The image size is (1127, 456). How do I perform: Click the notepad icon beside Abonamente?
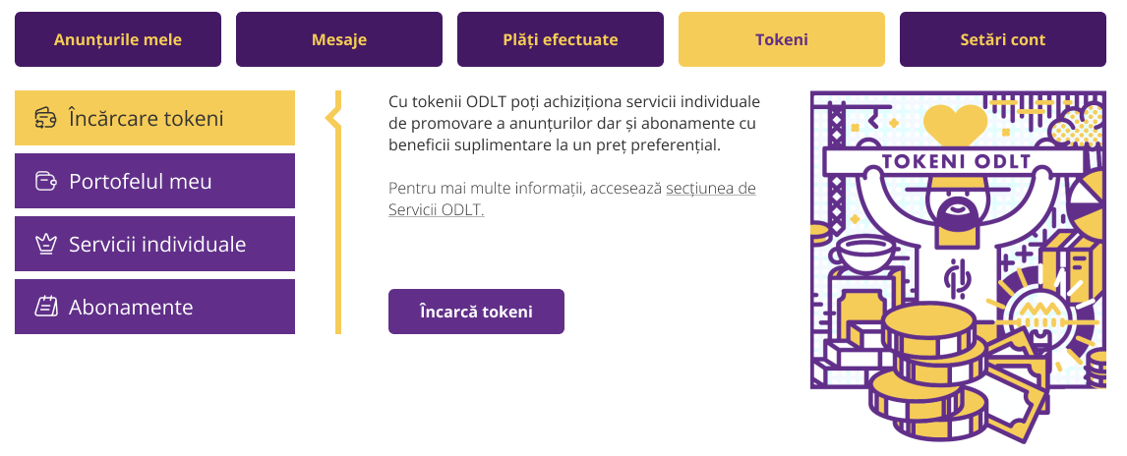click(x=46, y=307)
